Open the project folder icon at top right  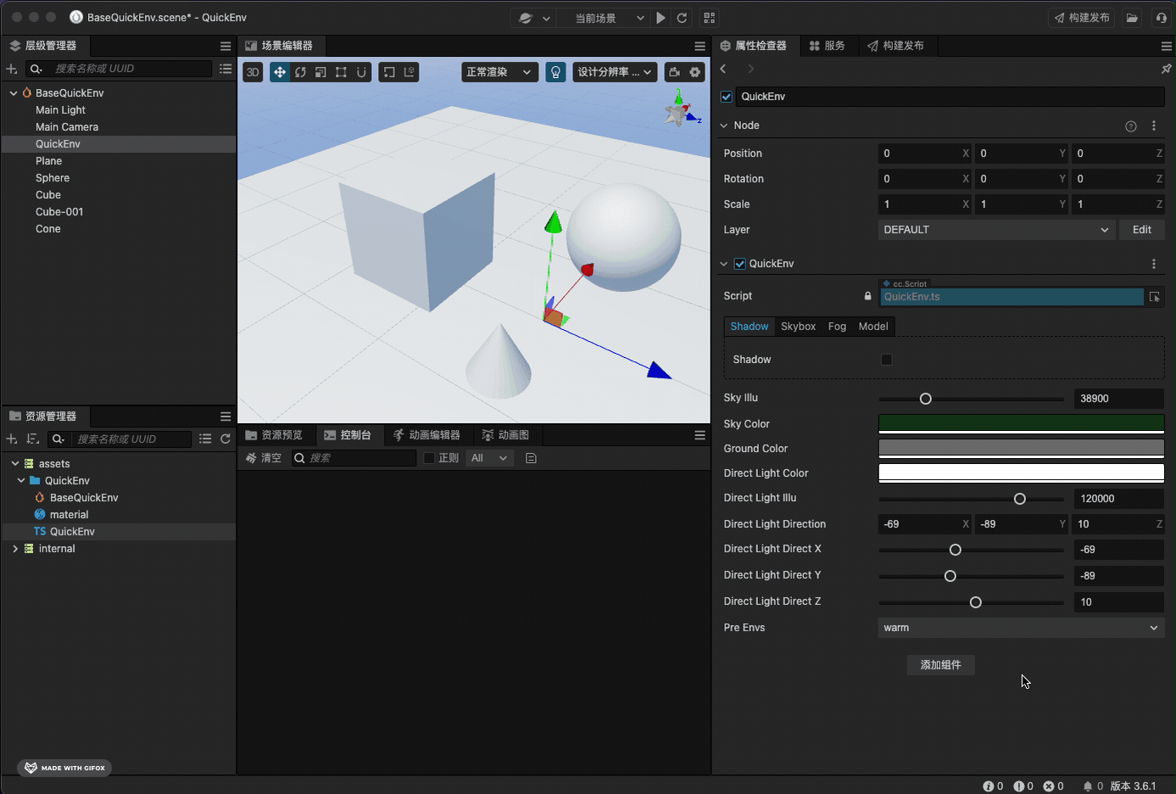pos(1132,18)
